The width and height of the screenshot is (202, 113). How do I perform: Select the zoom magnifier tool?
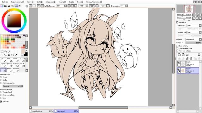point(6,55)
